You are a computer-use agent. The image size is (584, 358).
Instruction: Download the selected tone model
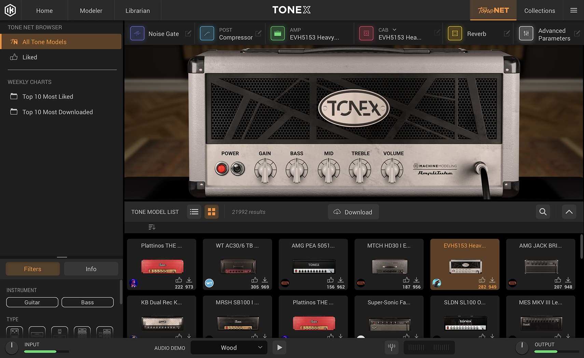(x=353, y=212)
